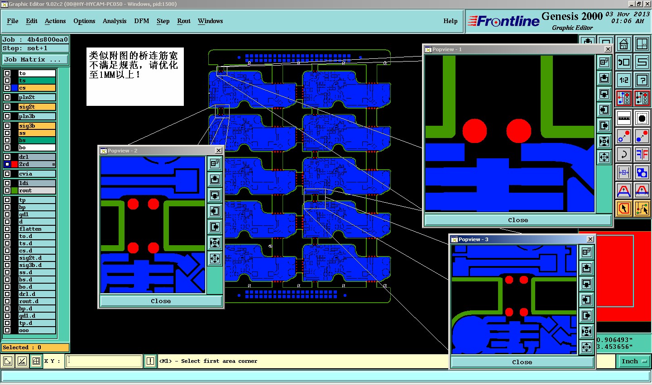
Task: Click Popview 3 pan right icon
Action: coord(586,315)
